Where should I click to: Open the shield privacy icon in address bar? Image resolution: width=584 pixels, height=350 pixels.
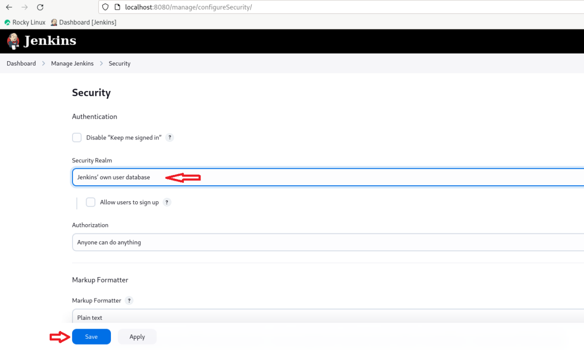pyautogui.click(x=105, y=7)
